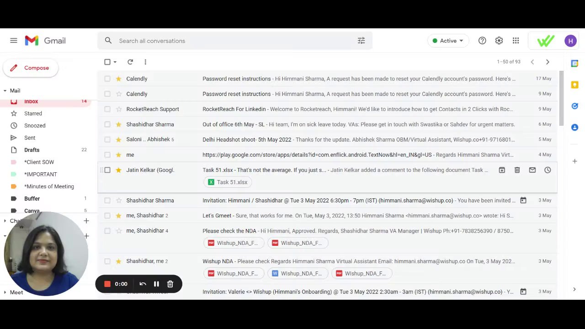This screenshot has height=329, width=585.
Task: Star the Invitation Himmani / Shashidhar email
Action: tap(119, 200)
